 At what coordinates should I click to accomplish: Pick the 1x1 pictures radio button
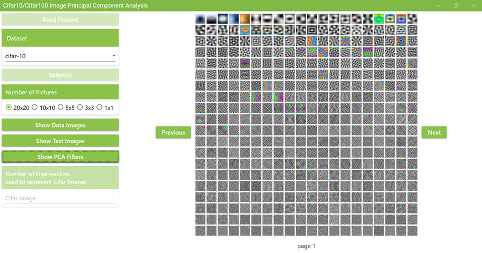click(99, 107)
